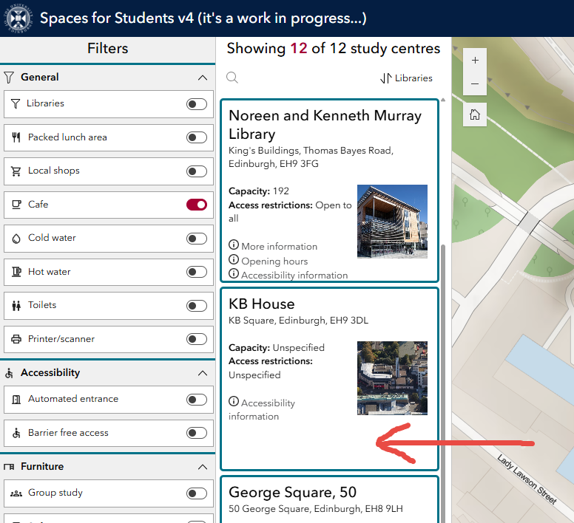Click the door icon beside Automated entrance
The width and height of the screenshot is (574, 523).
click(x=16, y=400)
